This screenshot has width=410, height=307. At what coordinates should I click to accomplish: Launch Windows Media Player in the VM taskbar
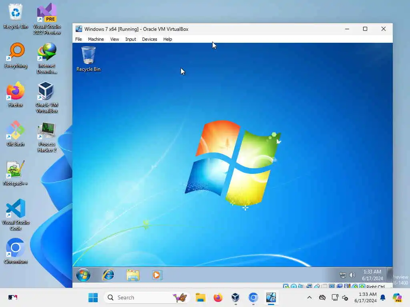[157, 275]
